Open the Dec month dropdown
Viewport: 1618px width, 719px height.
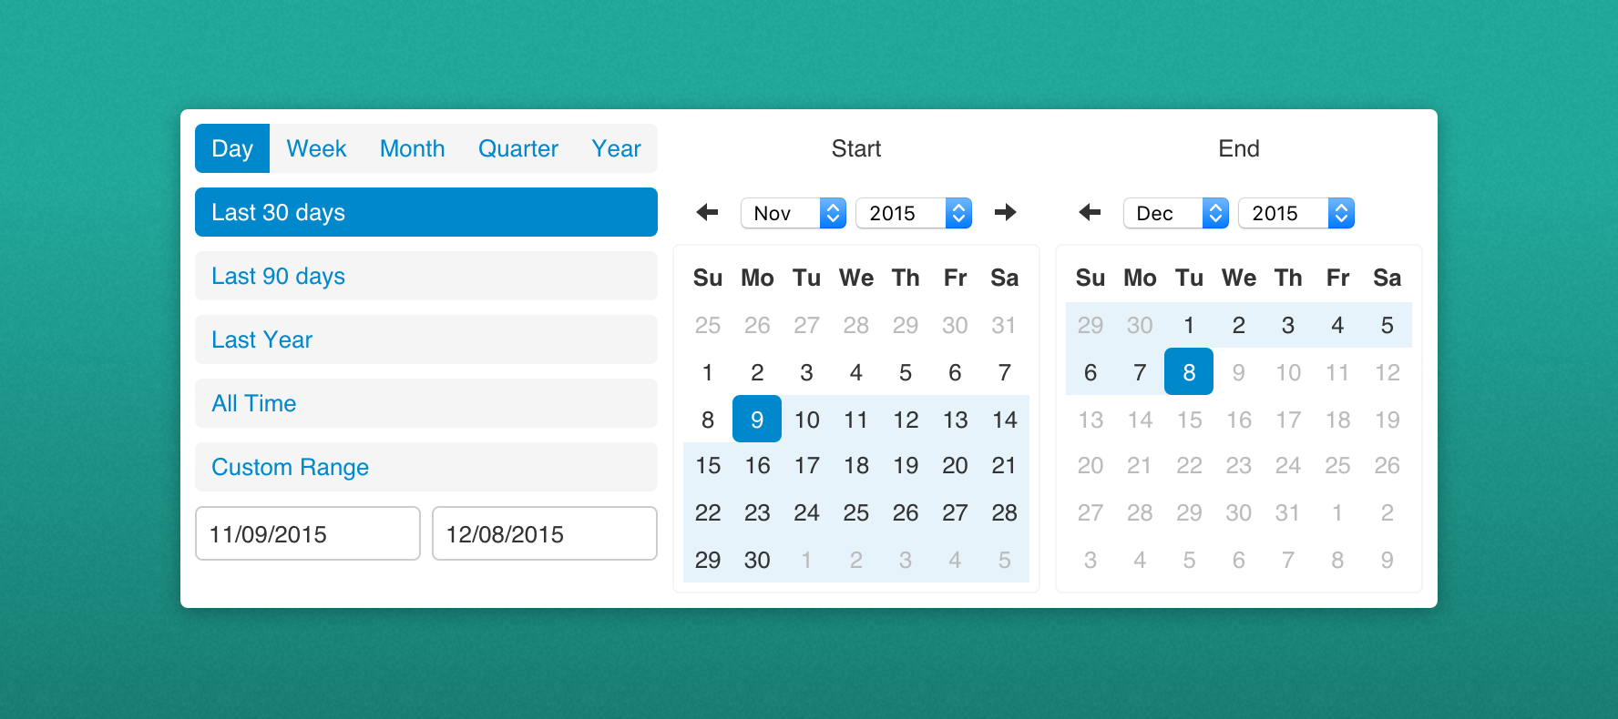point(1175,213)
